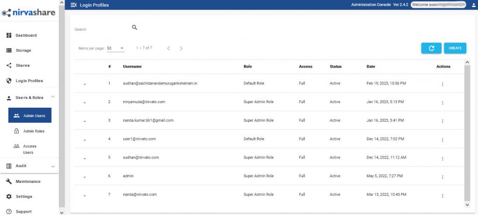
Task: Click the Dashboard grid icon
Action: coord(9,35)
